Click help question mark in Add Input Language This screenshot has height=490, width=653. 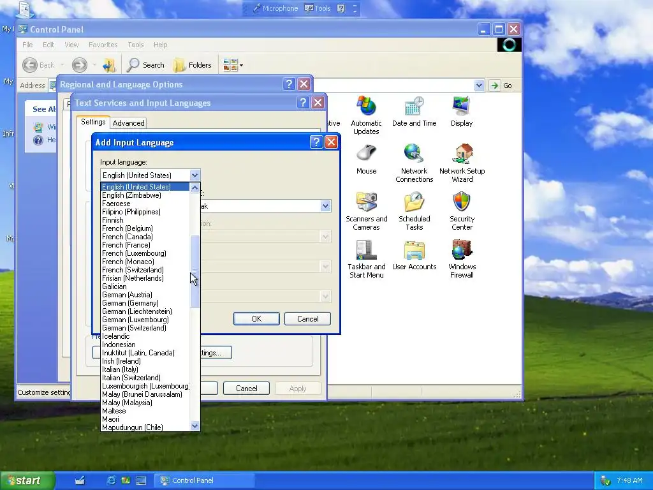click(316, 142)
